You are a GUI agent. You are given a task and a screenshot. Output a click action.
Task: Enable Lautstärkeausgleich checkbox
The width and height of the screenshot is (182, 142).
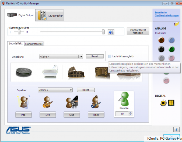point(110,56)
